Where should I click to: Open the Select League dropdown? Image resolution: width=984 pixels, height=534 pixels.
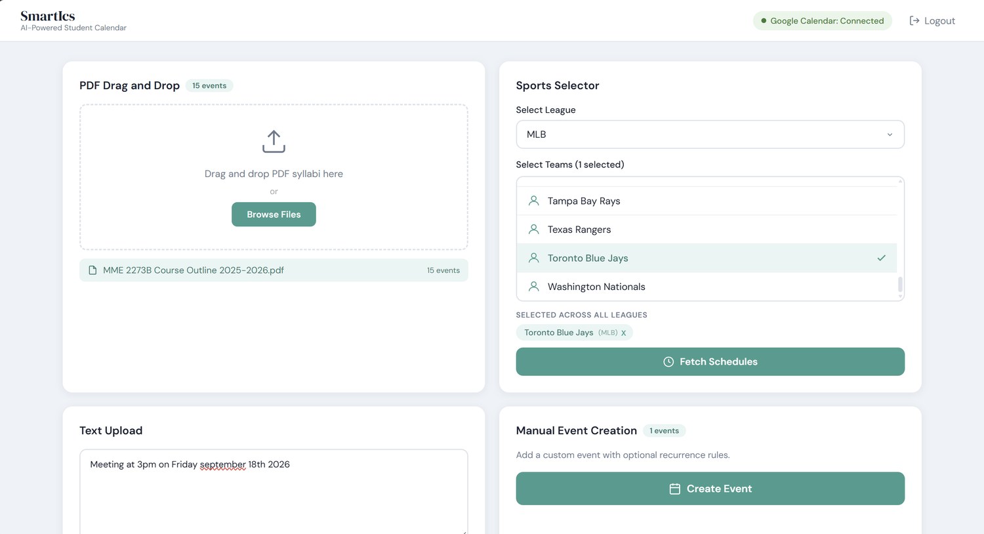coord(710,134)
